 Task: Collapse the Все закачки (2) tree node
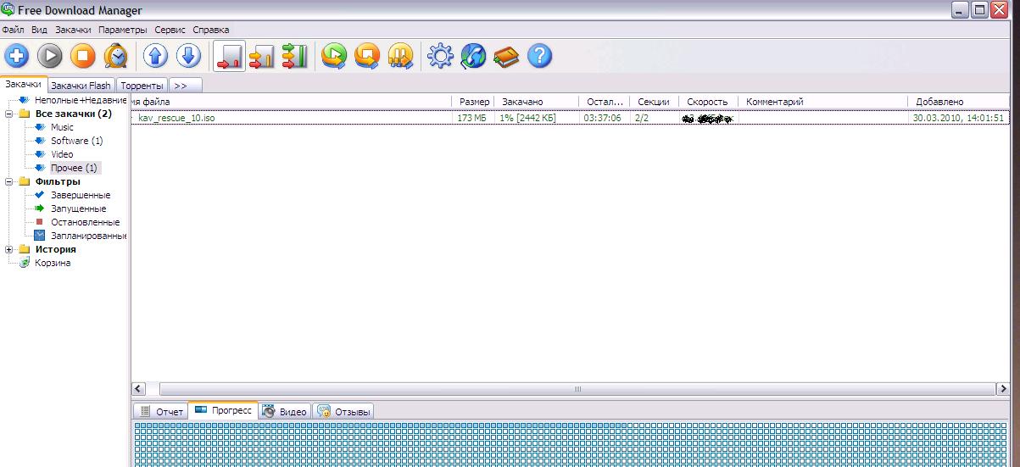coord(9,114)
